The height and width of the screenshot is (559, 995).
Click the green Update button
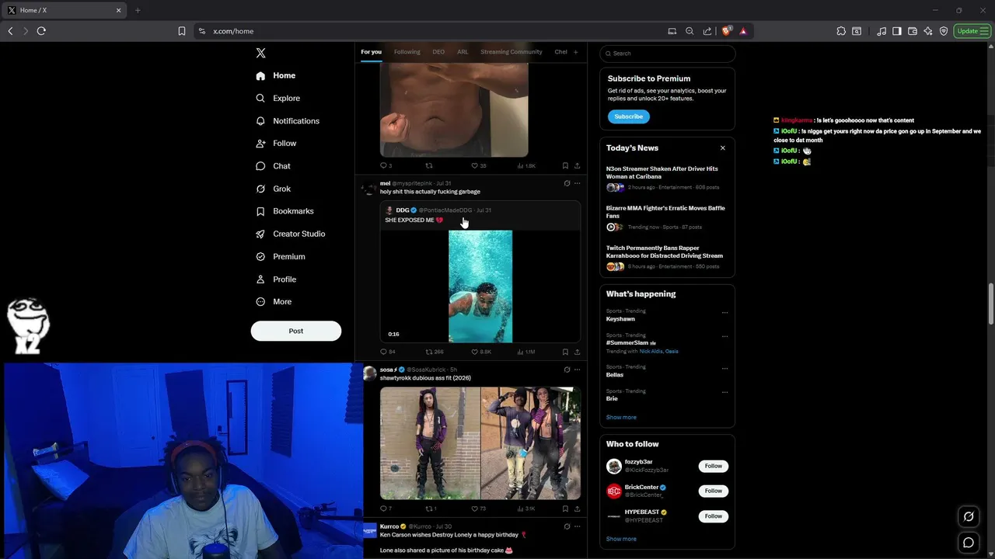coord(972,31)
